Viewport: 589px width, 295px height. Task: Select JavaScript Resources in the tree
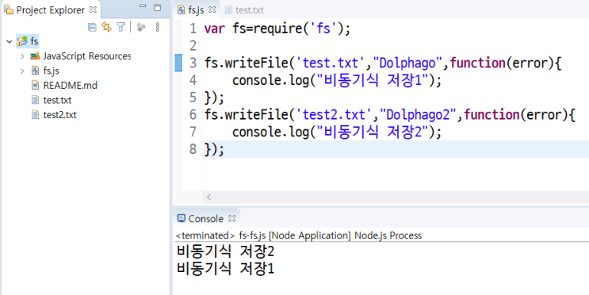point(86,56)
